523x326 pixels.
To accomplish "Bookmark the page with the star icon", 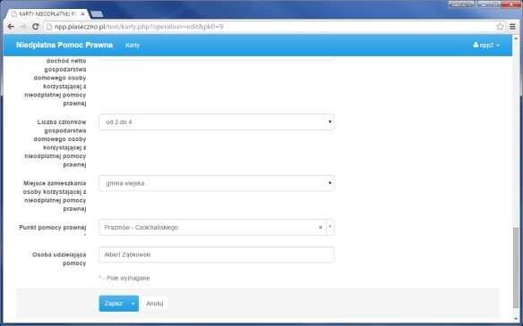I will click(500, 27).
